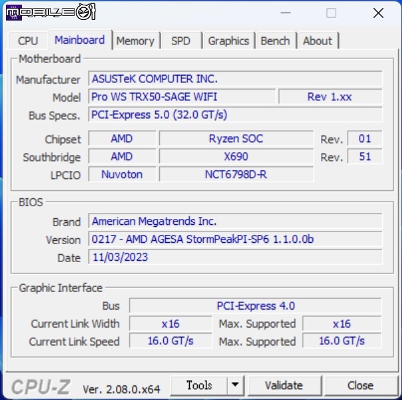Select Bus Specs PCI-Express 5.0 value
The width and height of the screenshot is (402, 400).
pyautogui.click(x=235, y=115)
